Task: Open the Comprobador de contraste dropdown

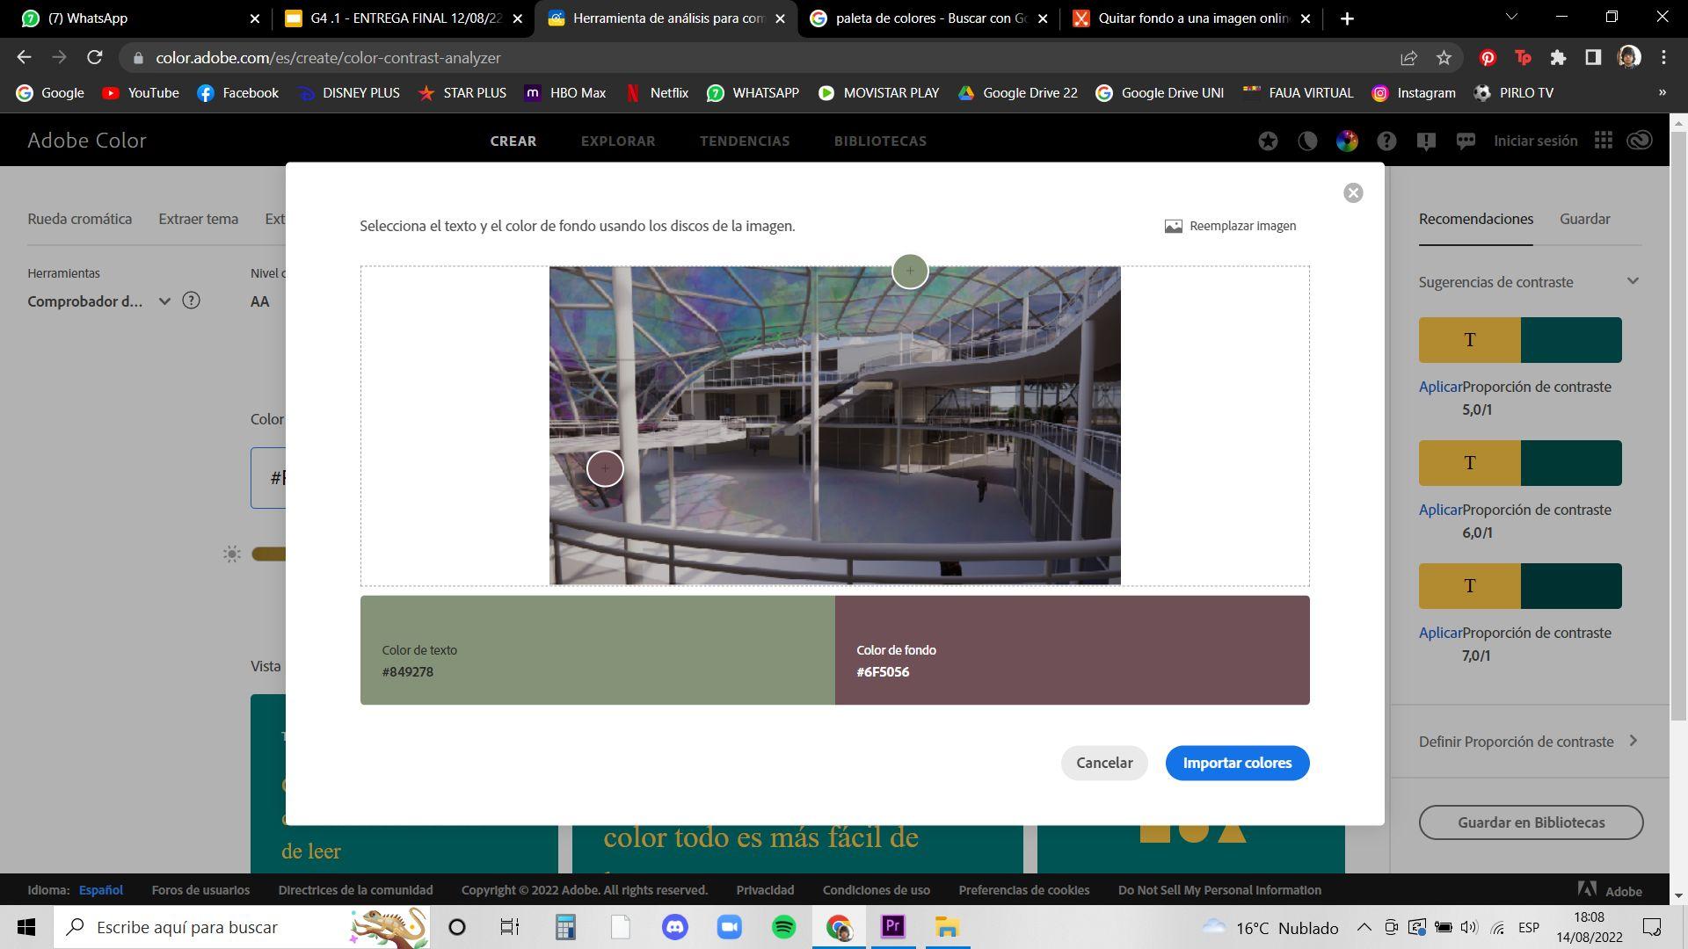Action: click(x=164, y=301)
